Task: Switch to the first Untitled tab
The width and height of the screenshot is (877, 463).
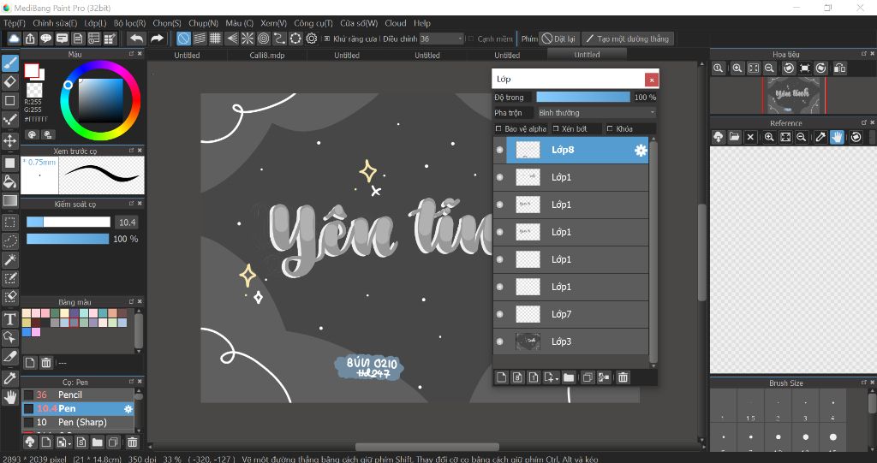Action: [x=187, y=56]
